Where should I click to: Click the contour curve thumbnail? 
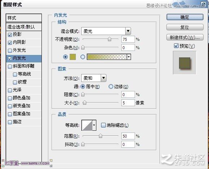click(x=87, y=125)
